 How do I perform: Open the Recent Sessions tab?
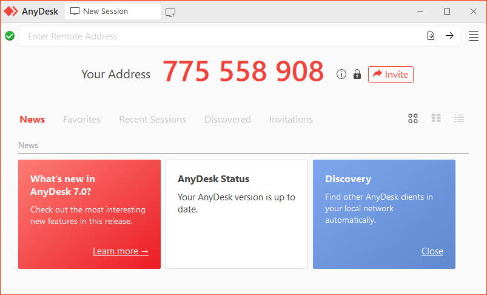click(152, 120)
